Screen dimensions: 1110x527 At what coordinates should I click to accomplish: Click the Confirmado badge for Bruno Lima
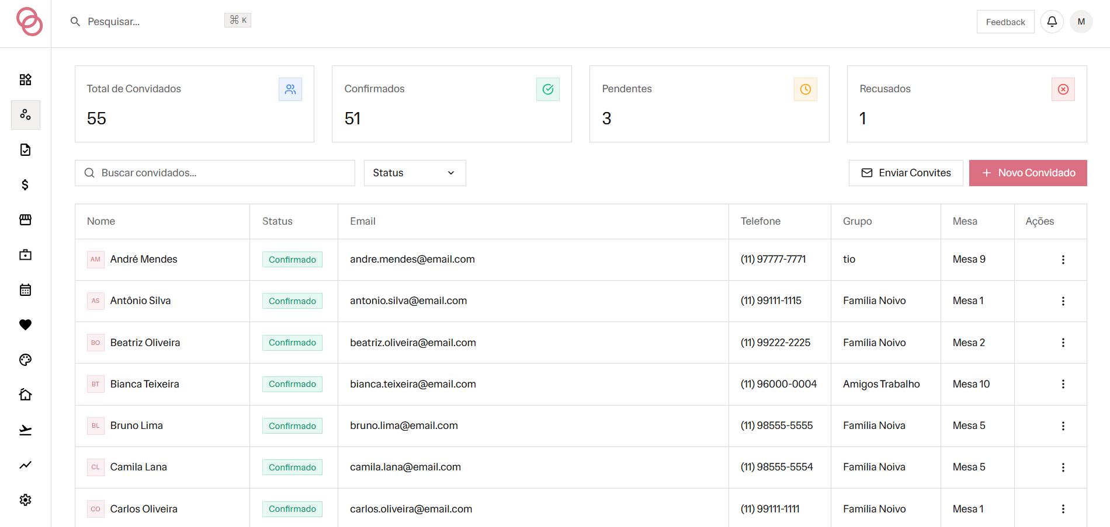[292, 426]
